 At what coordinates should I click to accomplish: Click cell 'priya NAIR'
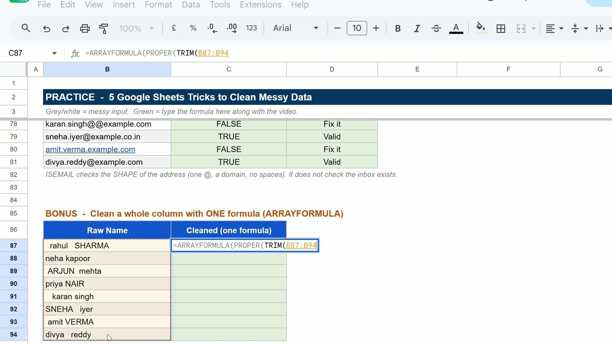107,284
